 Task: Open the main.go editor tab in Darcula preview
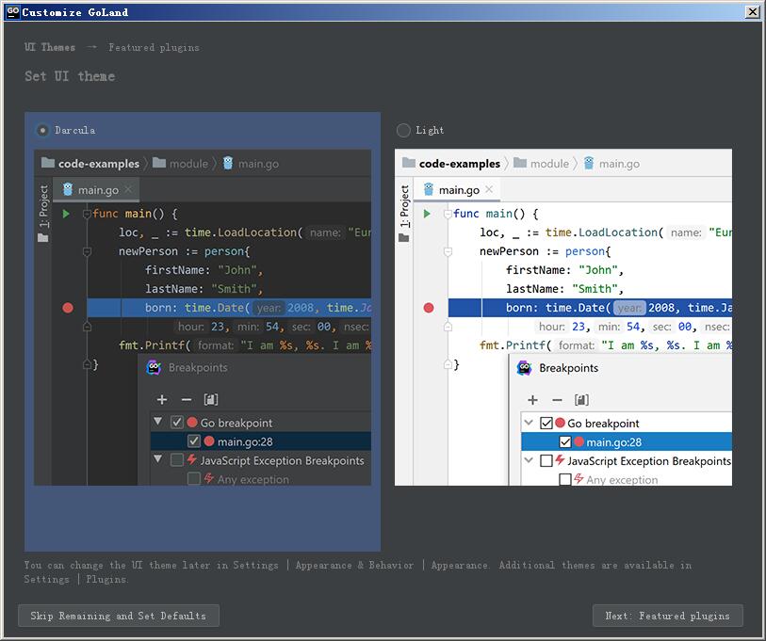[96, 190]
